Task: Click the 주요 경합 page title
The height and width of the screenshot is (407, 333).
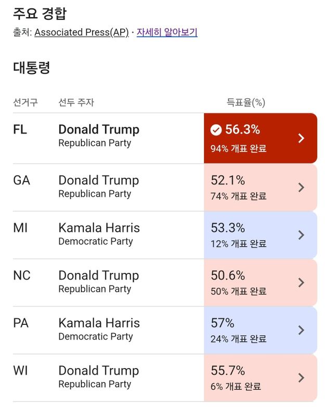Action: pyautogui.click(x=40, y=14)
